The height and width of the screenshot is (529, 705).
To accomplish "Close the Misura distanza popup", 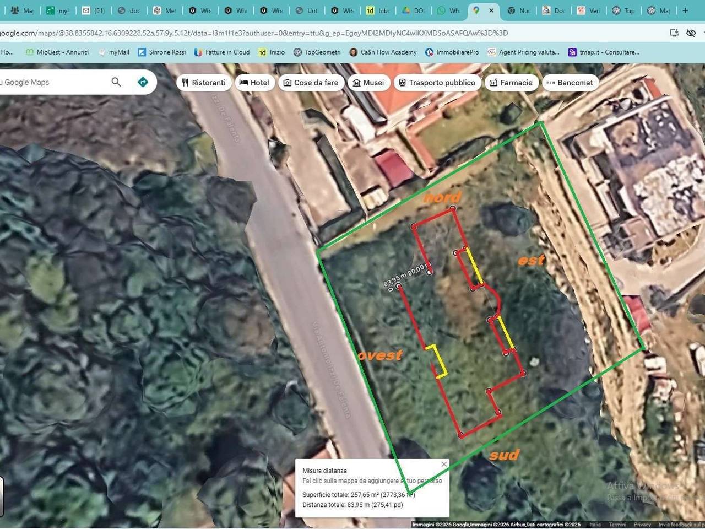I will click(444, 465).
